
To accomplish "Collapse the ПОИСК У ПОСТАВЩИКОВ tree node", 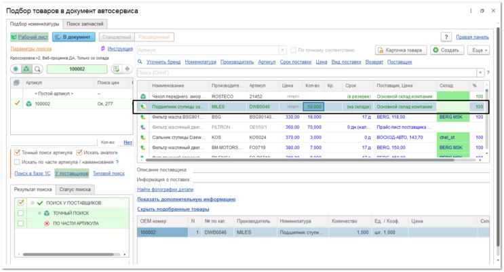I will [33, 203].
